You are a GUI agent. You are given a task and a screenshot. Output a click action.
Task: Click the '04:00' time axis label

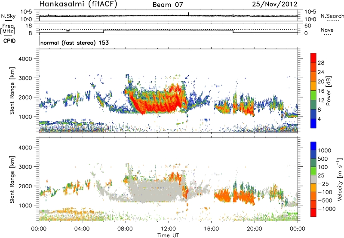pos(82,229)
